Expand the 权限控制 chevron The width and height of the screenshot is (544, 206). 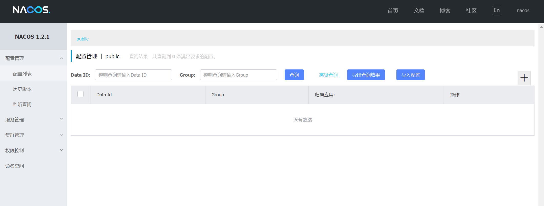(61, 150)
